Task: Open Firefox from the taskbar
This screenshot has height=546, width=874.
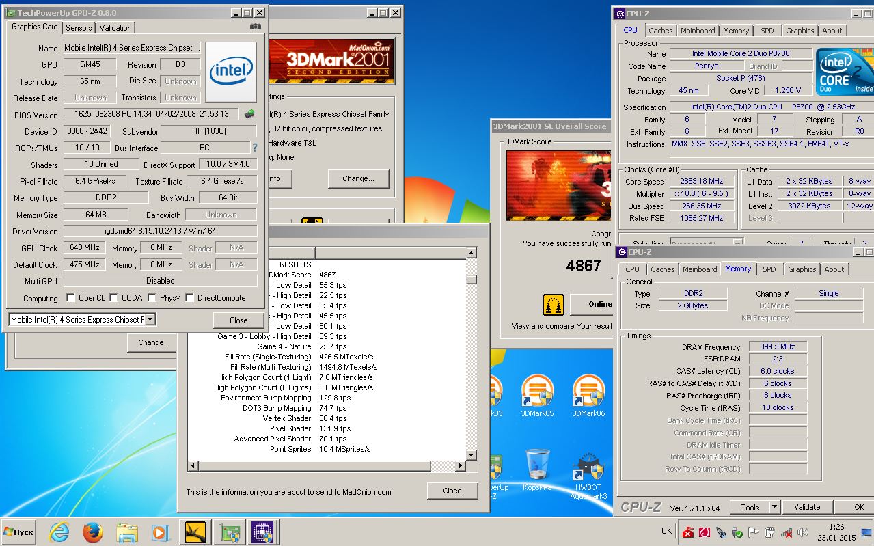Action: pyautogui.click(x=93, y=532)
